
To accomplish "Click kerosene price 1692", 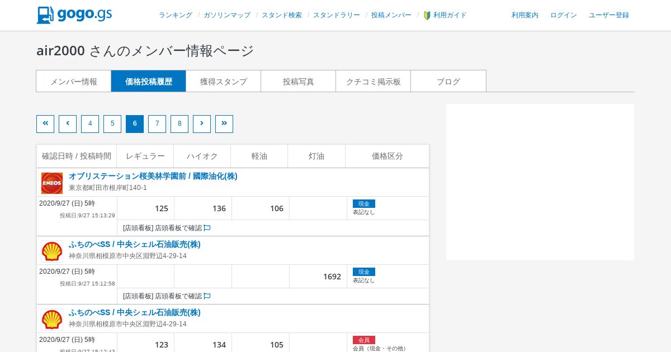I will [332, 277].
